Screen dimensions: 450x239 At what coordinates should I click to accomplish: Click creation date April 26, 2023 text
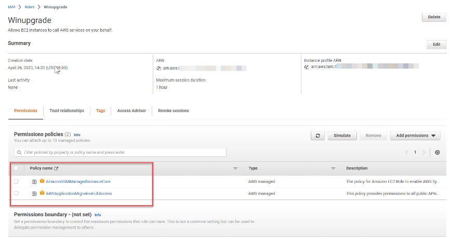click(37, 68)
